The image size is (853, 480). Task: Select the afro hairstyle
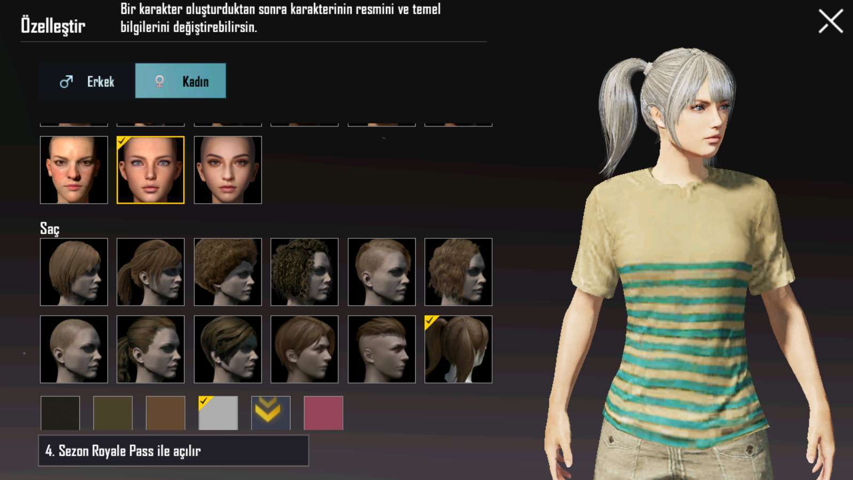click(x=228, y=272)
